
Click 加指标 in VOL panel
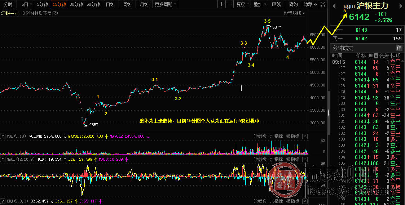pos(276,136)
